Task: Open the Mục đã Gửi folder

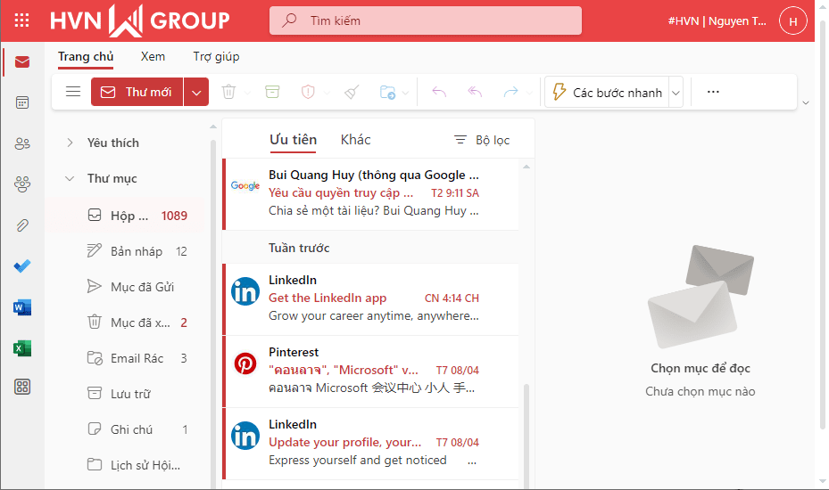Action: coord(125,287)
